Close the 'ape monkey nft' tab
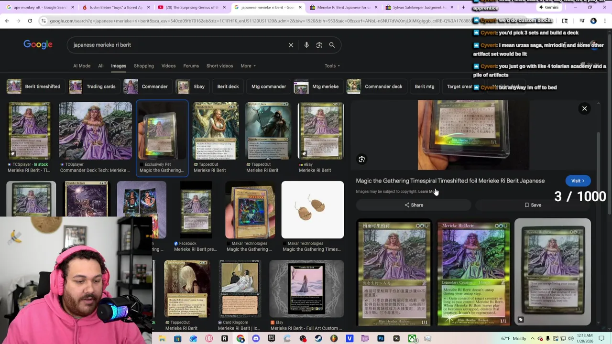 tap(73, 7)
